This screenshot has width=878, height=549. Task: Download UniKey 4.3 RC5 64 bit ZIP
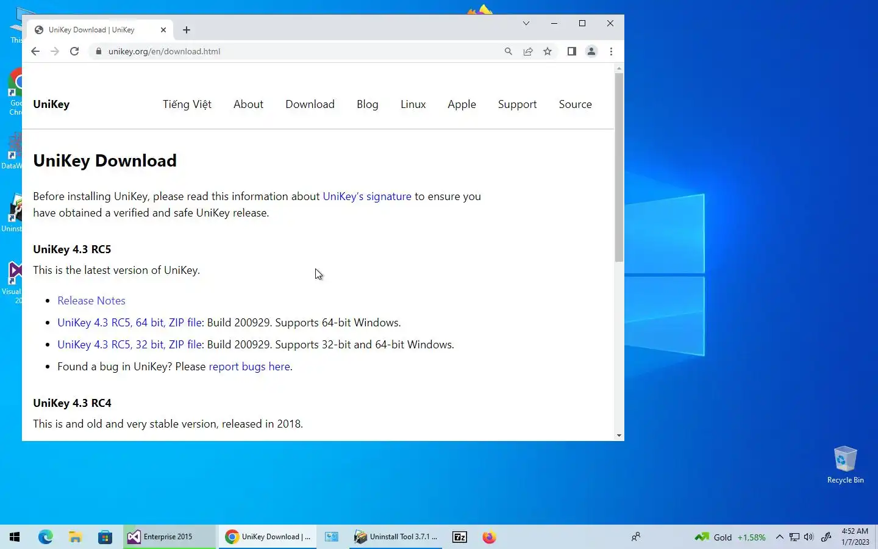pos(130,323)
